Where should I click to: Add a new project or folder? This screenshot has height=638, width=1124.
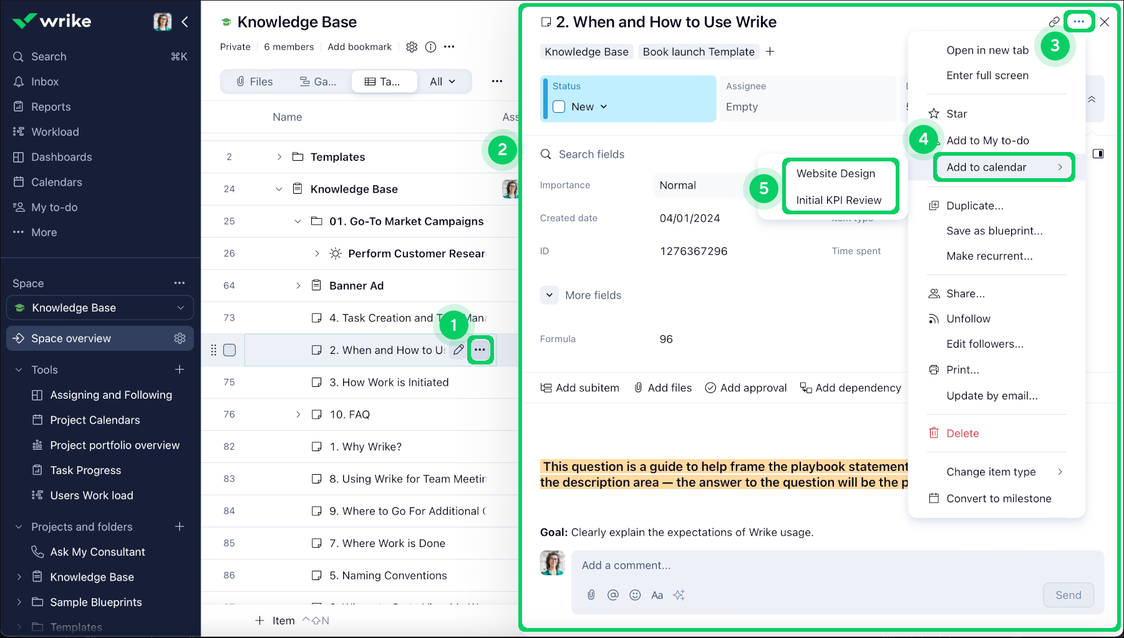click(x=180, y=526)
